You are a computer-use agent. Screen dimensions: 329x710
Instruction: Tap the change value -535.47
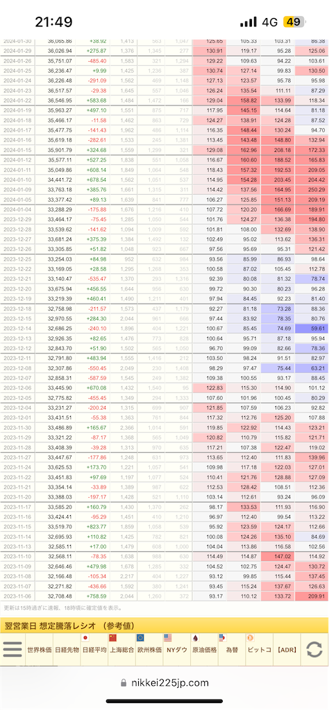pyautogui.click(x=97, y=279)
